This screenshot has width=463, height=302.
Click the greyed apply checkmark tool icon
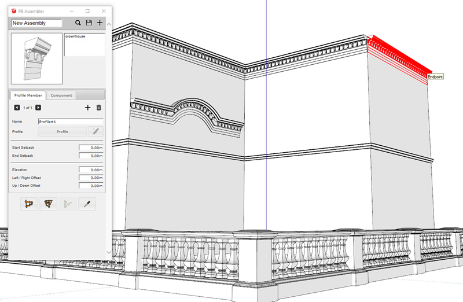(x=68, y=204)
